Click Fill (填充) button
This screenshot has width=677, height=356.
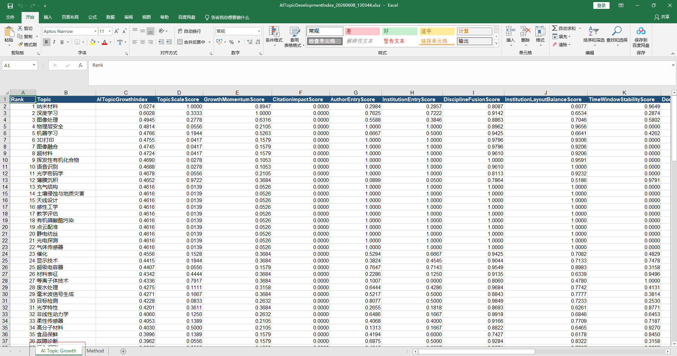562,36
